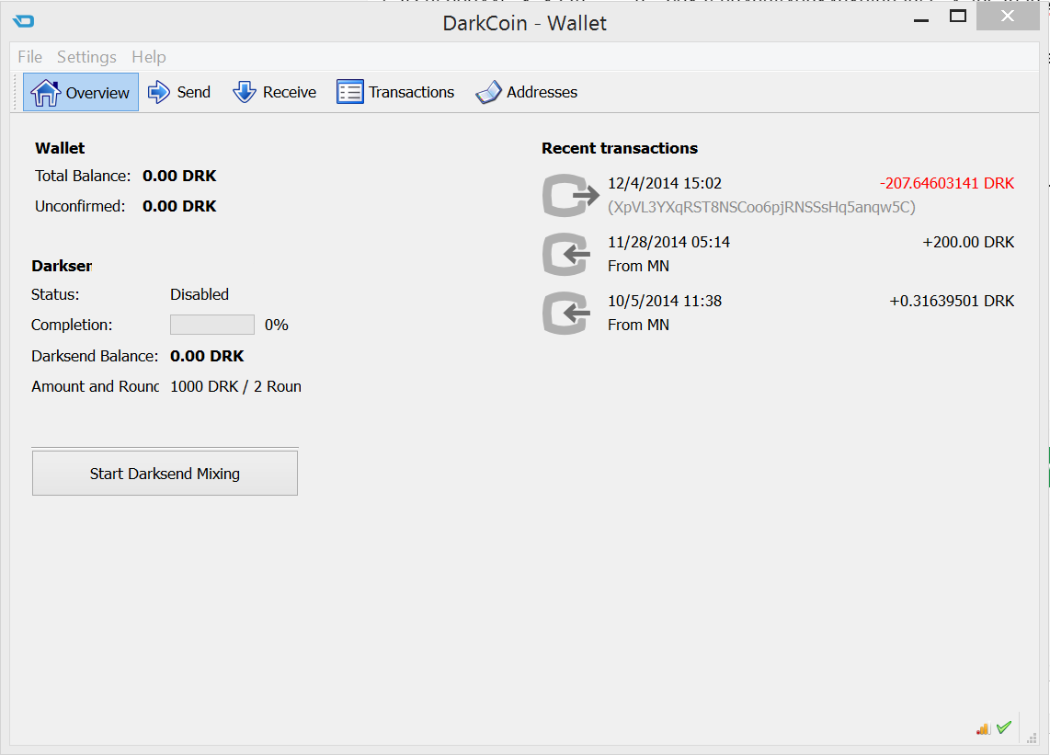Click the Darksend Balance 0.00 DRK value

[207, 356]
